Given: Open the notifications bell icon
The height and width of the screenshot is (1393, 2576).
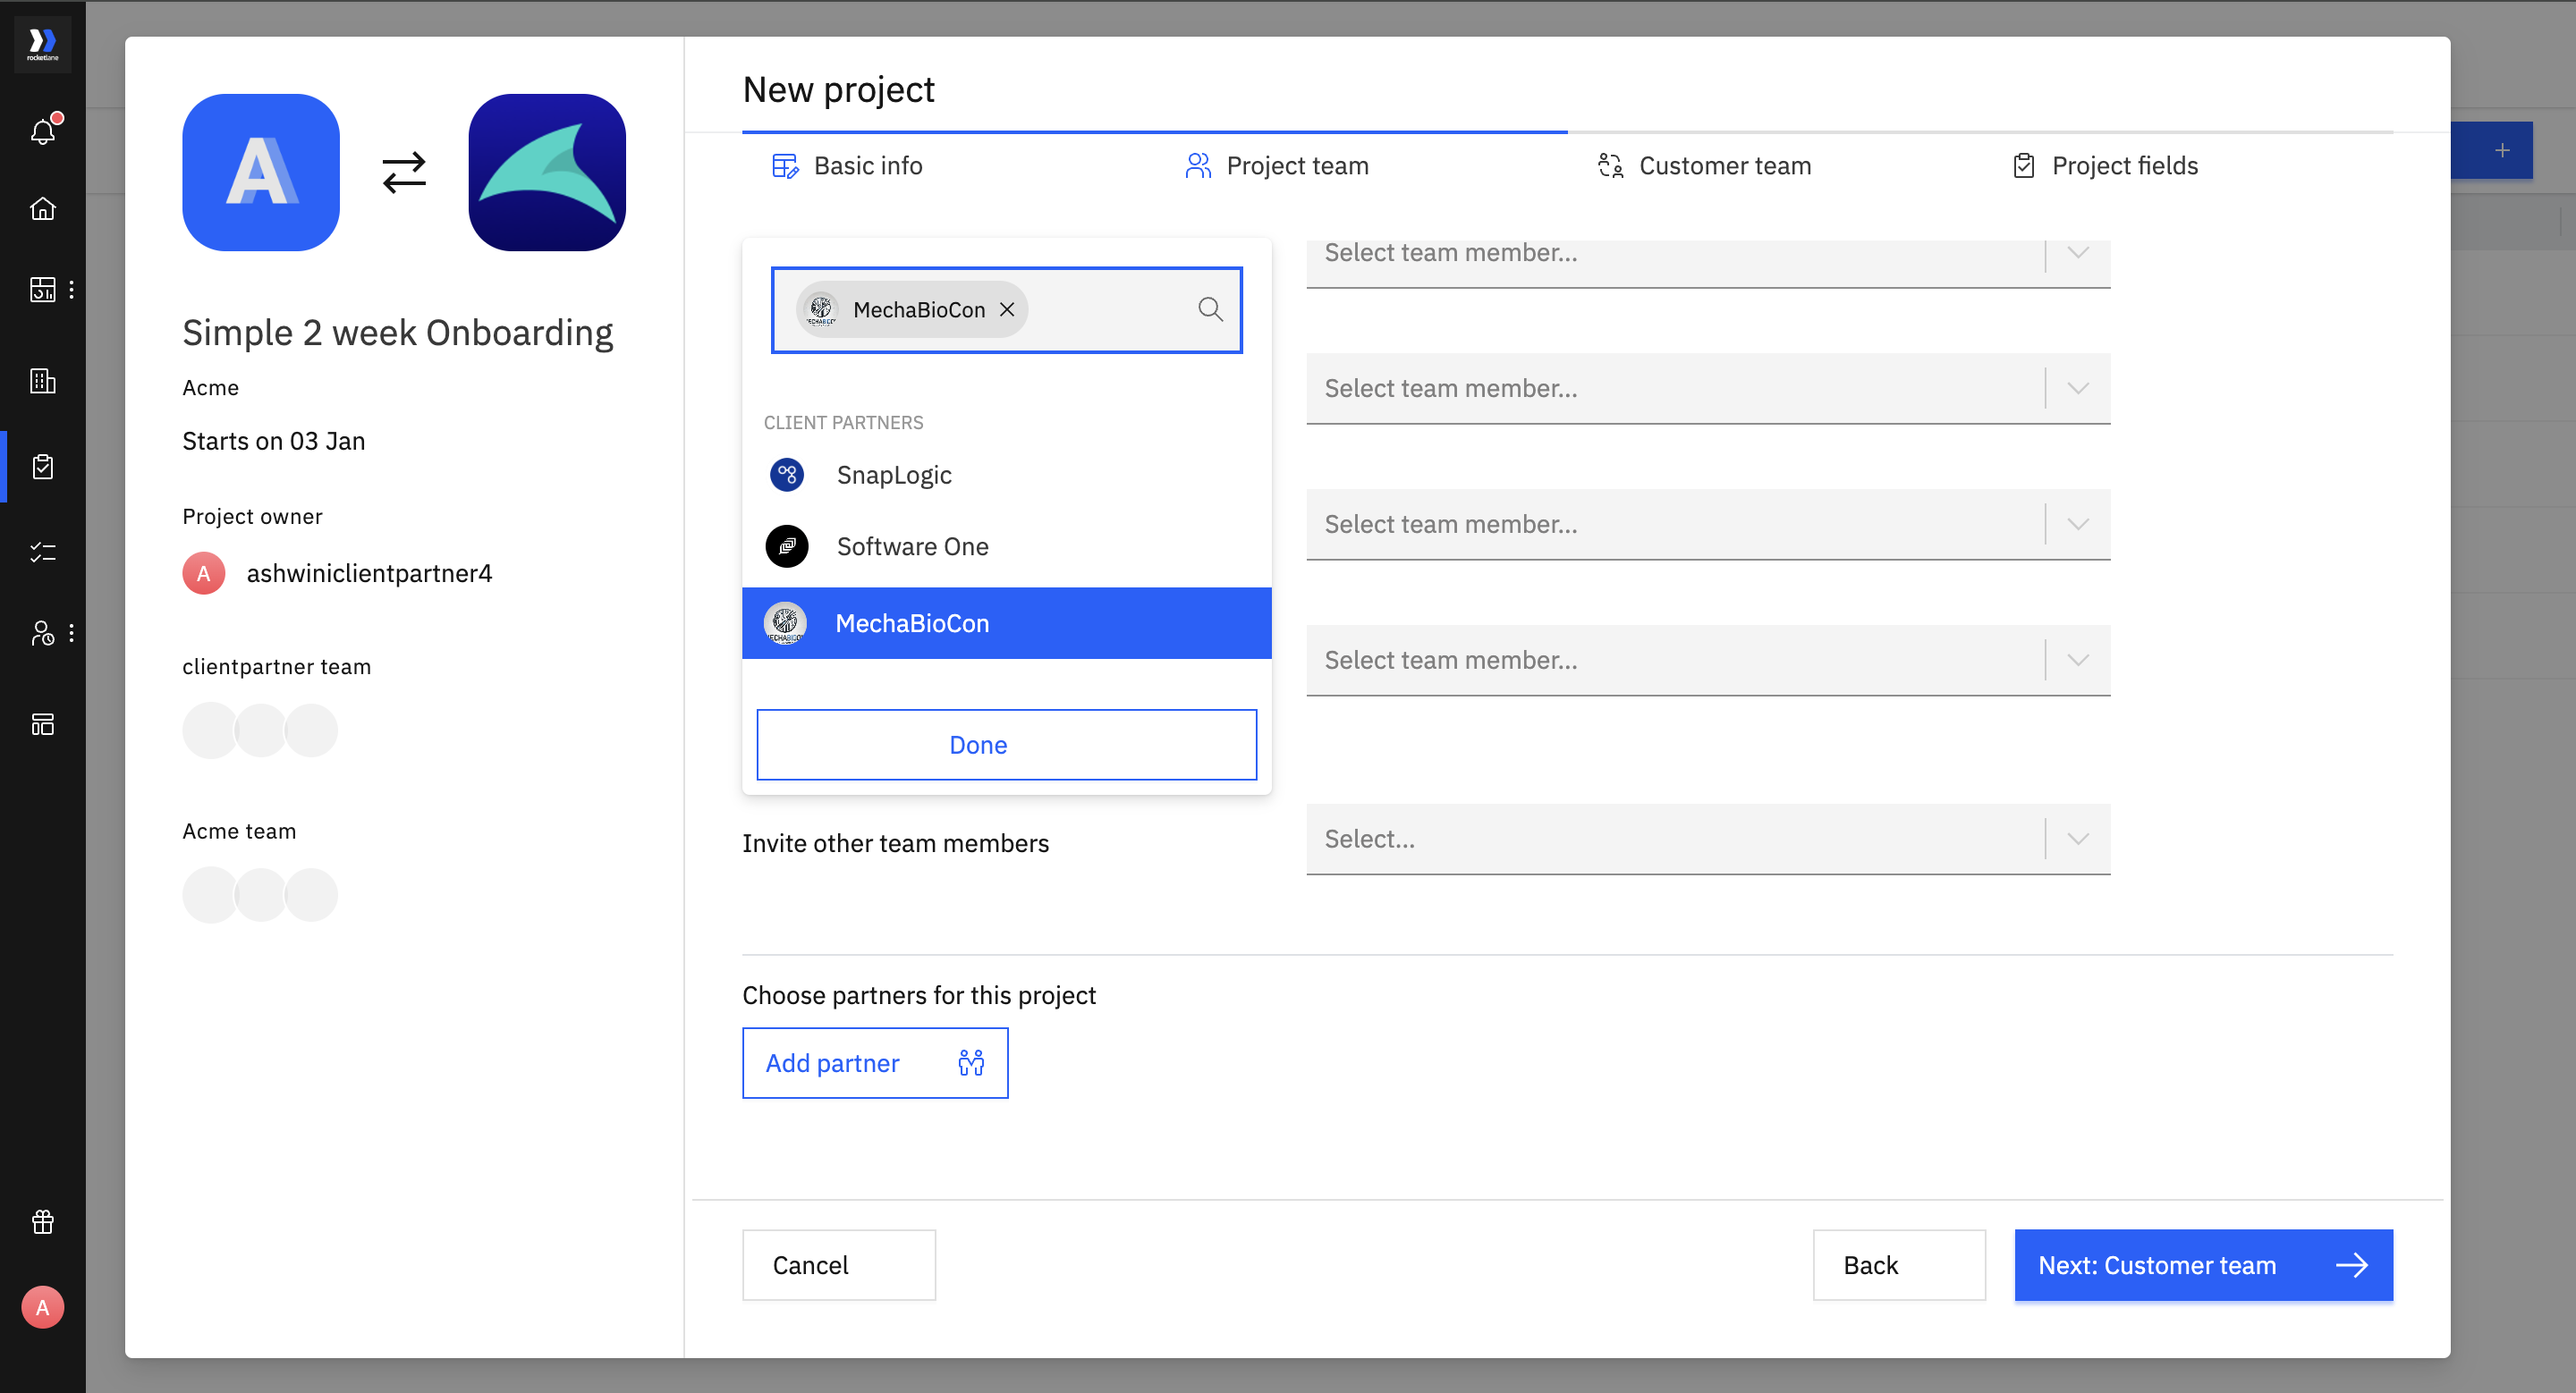Looking at the screenshot, I should pos(42,131).
